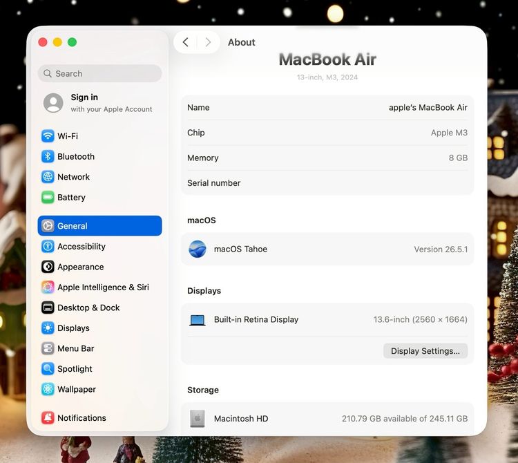Screen dimensions: 518x463
Task: Click the macOS Tahoe row label
Action: pos(240,249)
